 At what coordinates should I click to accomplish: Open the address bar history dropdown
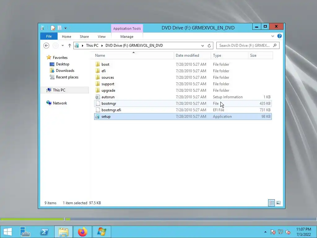[202, 46]
